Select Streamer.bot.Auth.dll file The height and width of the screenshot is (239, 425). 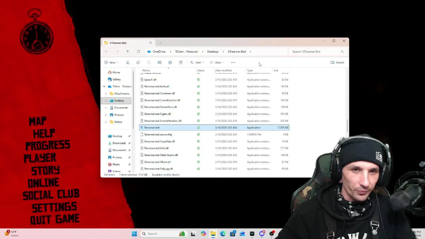click(x=214, y=86)
